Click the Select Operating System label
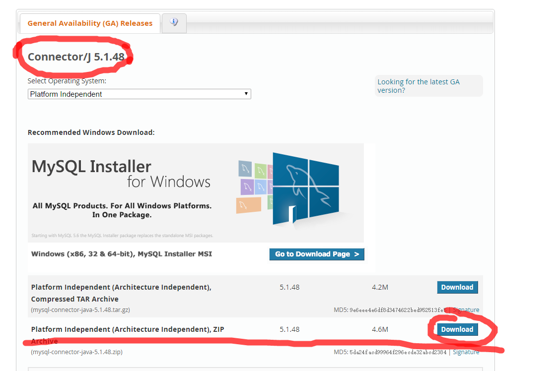Viewport: 557px width, 371px height. 67,81
